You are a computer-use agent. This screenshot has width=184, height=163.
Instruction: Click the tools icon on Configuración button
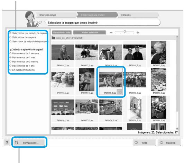click(17, 143)
